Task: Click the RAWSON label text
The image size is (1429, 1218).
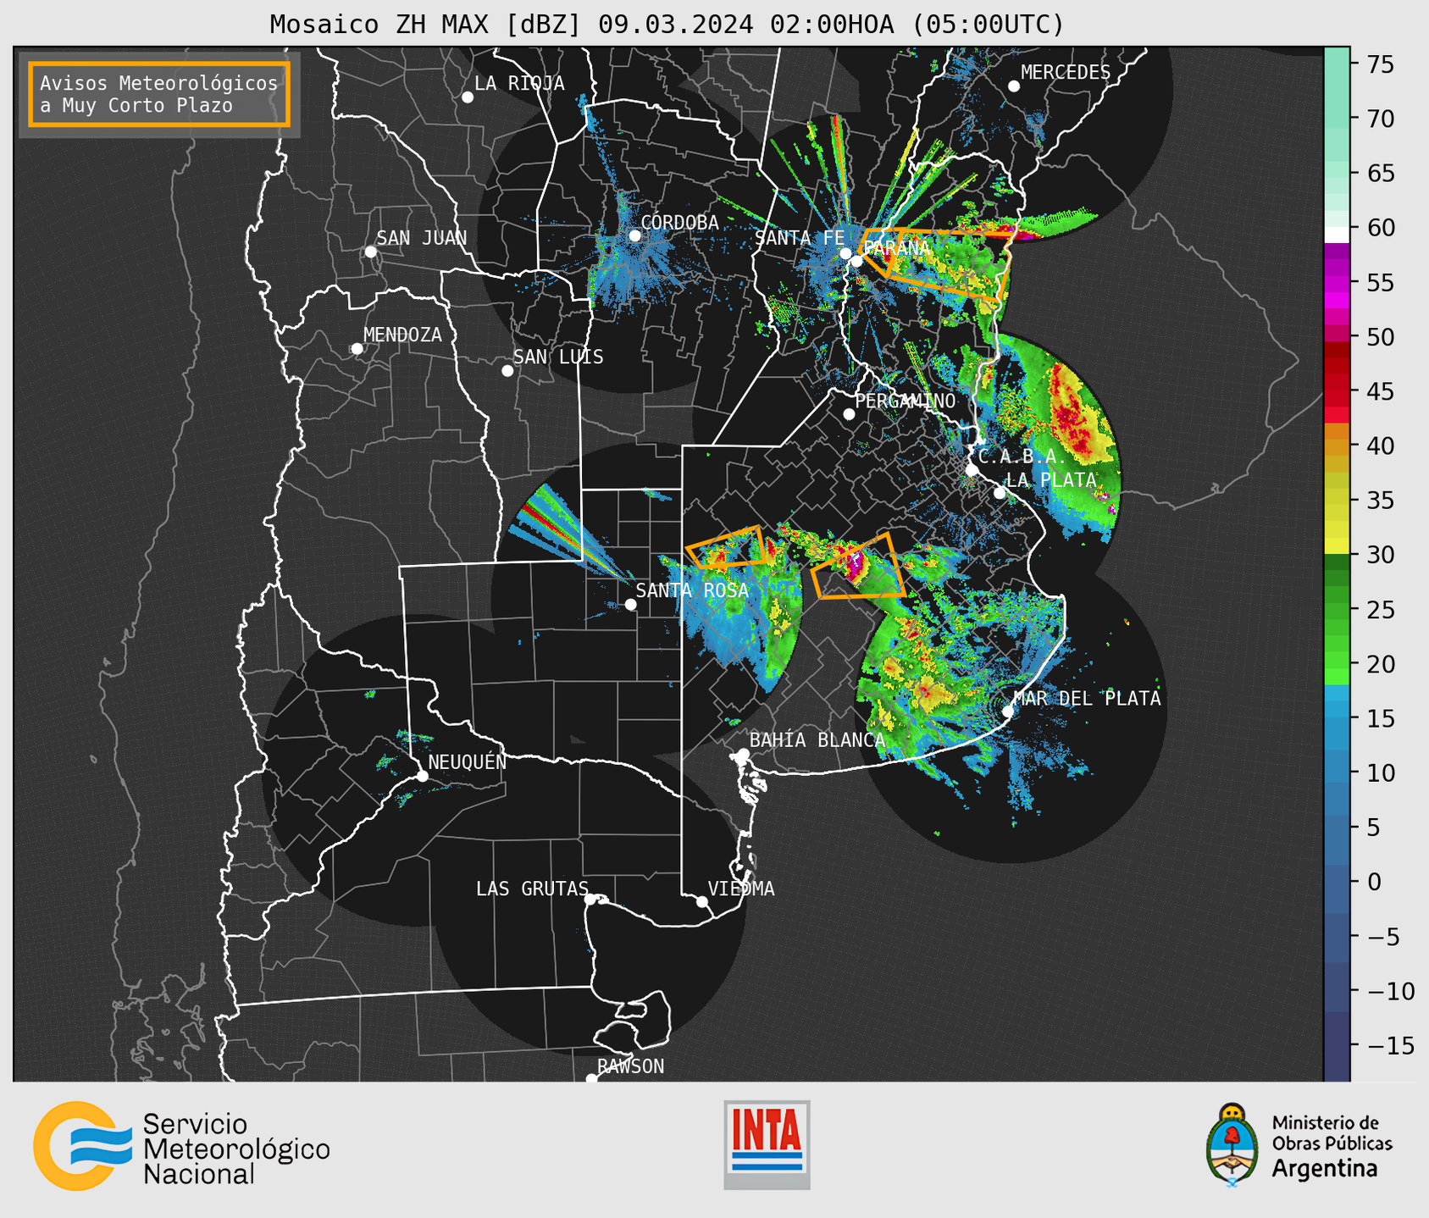Action: pos(631,1066)
